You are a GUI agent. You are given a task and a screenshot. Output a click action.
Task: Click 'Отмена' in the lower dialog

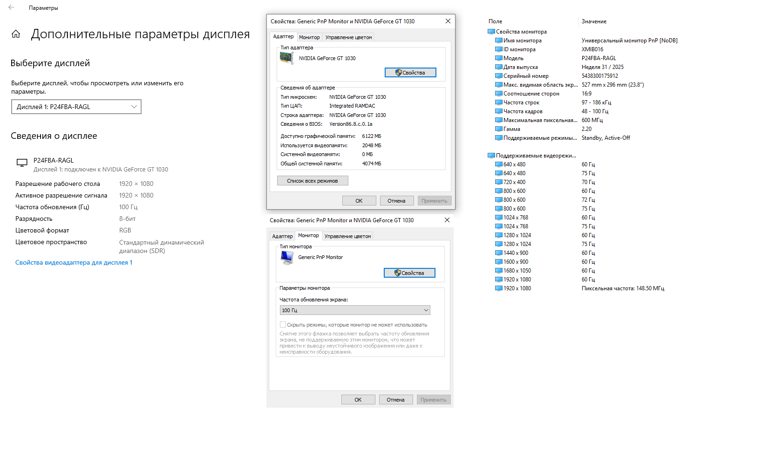click(396, 400)
